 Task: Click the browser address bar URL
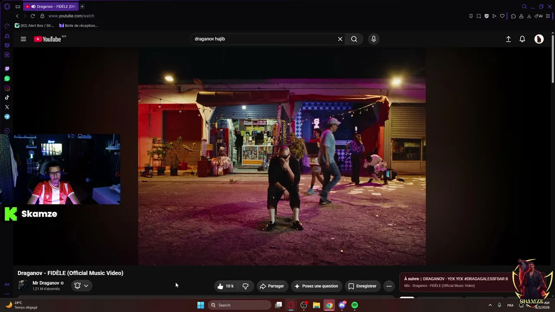tap(71, 16)
